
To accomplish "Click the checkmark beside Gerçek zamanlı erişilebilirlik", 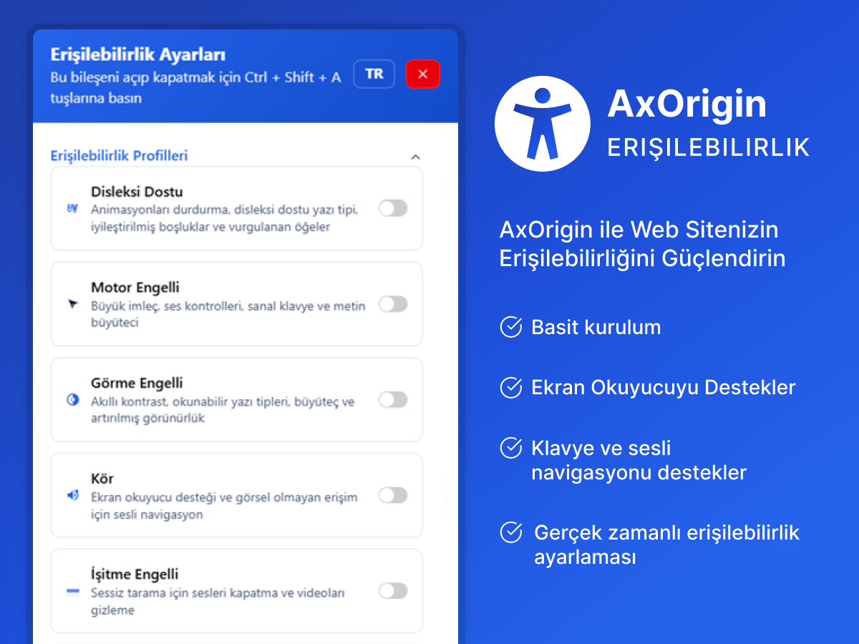I will point(510,532).
